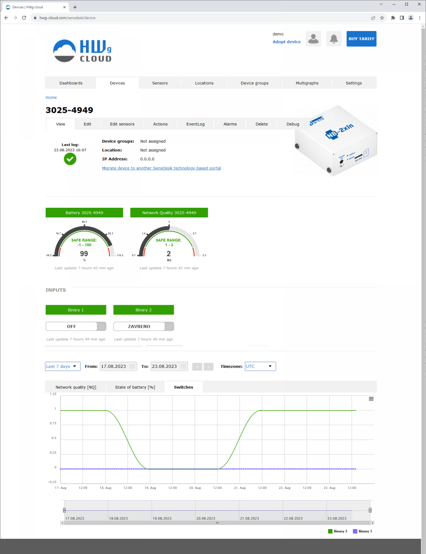
Task: Open the Last 7 days range dropdown
Action: pyautogui.click(x=63, y=366)
